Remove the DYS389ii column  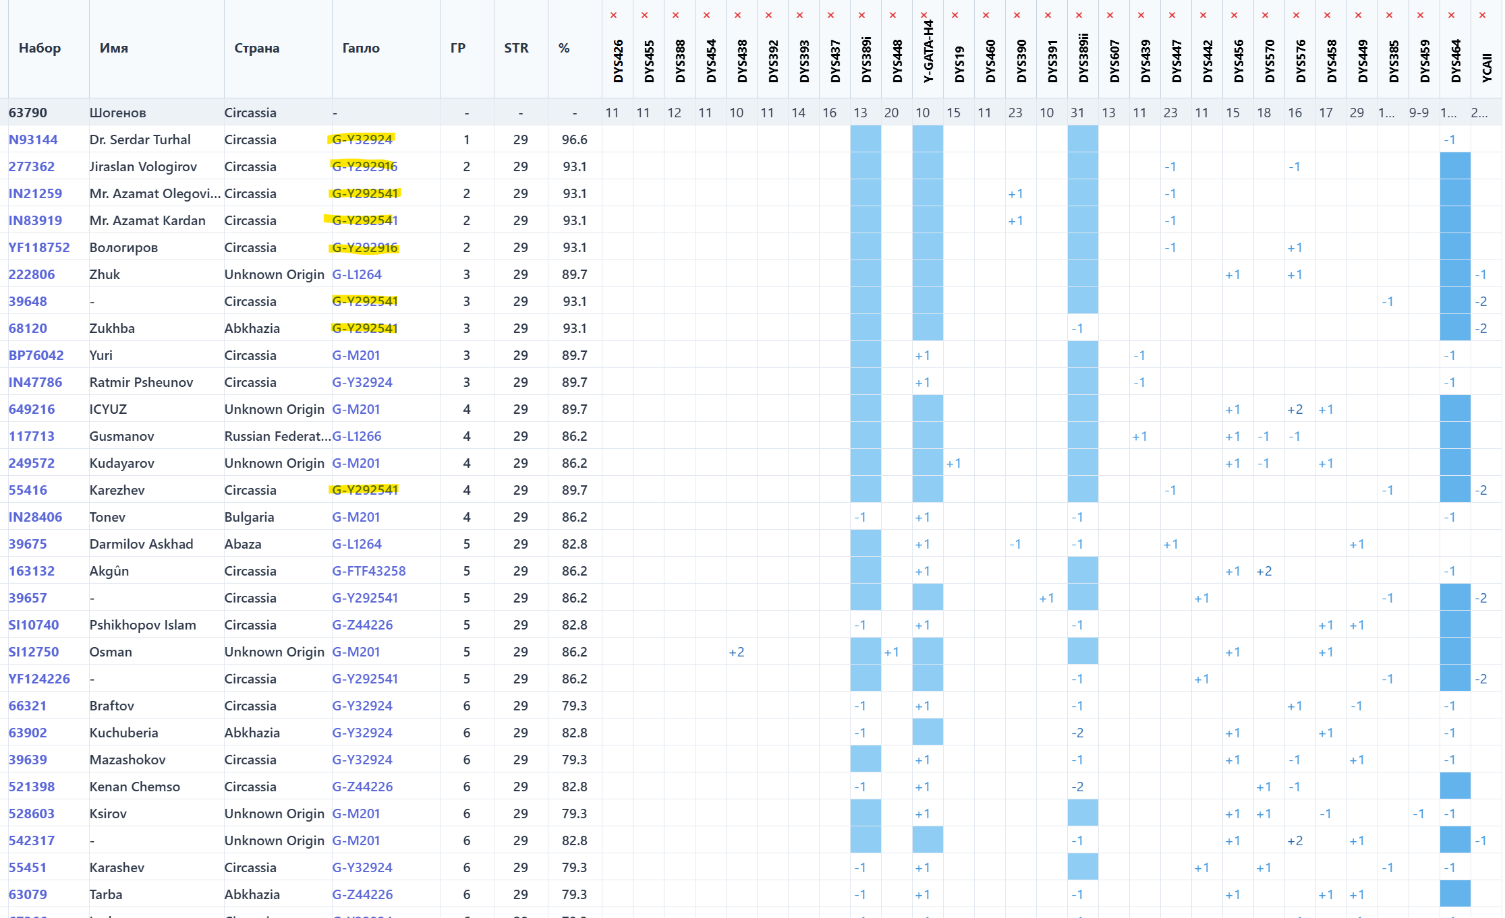[x=1079, y=16]
